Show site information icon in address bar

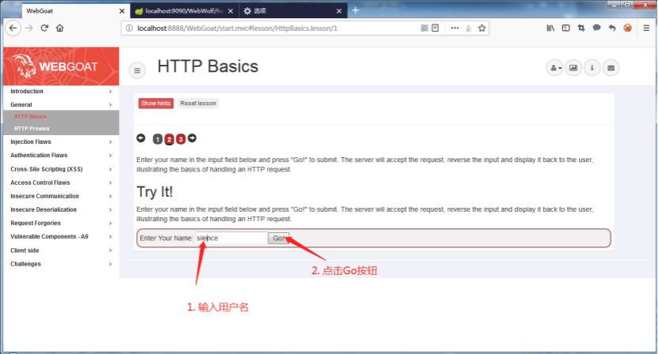(x=129, y=28)
